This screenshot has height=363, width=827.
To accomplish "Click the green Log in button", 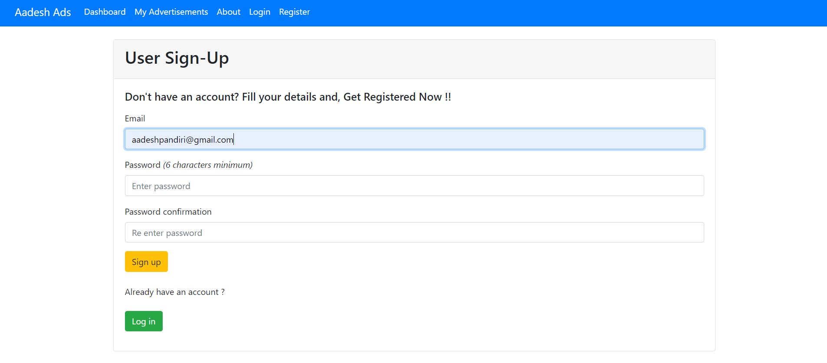I will pos(144,321).
